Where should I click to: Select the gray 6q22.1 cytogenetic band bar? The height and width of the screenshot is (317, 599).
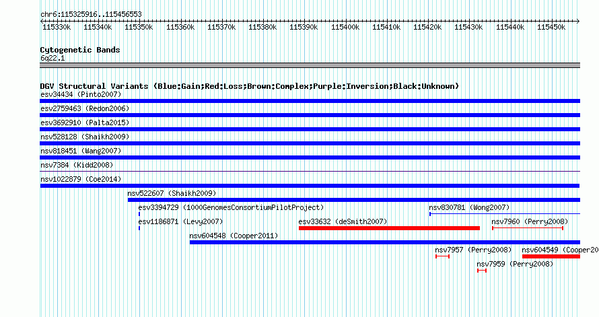(310, 65)
